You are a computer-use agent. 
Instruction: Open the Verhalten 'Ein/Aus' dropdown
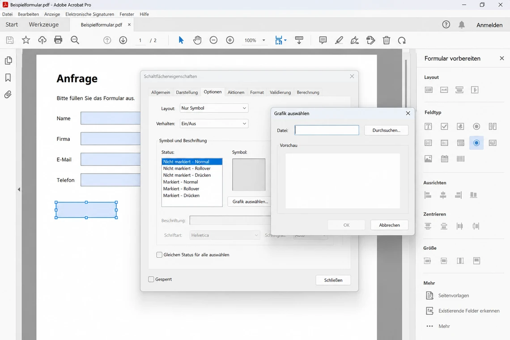[x=214, y=123]
